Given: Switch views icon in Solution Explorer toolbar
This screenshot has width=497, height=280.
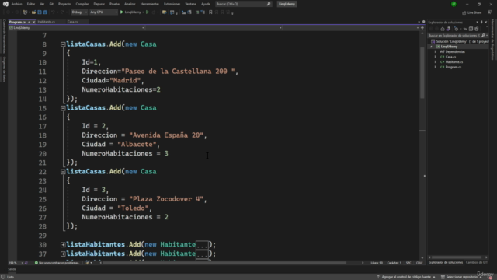Looking at the screenshot, I should pyautogui.click(x=448, y=29).
